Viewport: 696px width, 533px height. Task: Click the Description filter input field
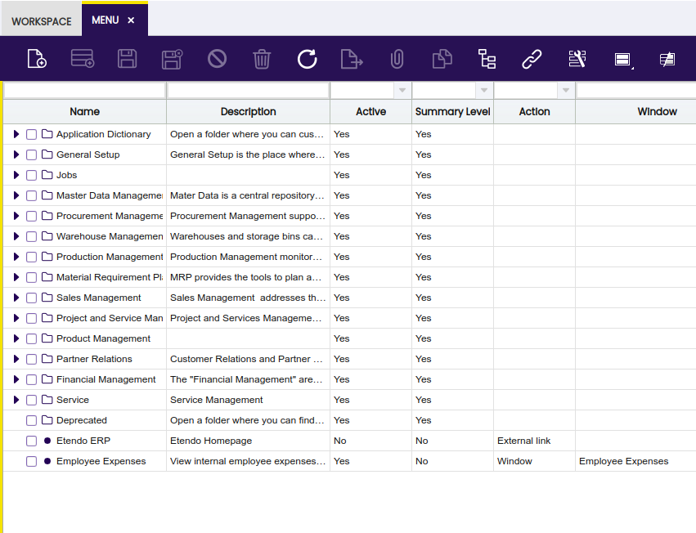(248, 91)
